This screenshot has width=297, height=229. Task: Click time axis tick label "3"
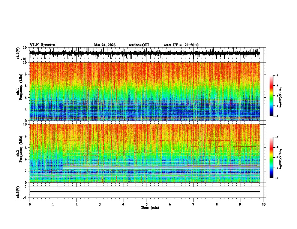pyautogui.click(x=100, y=204)
